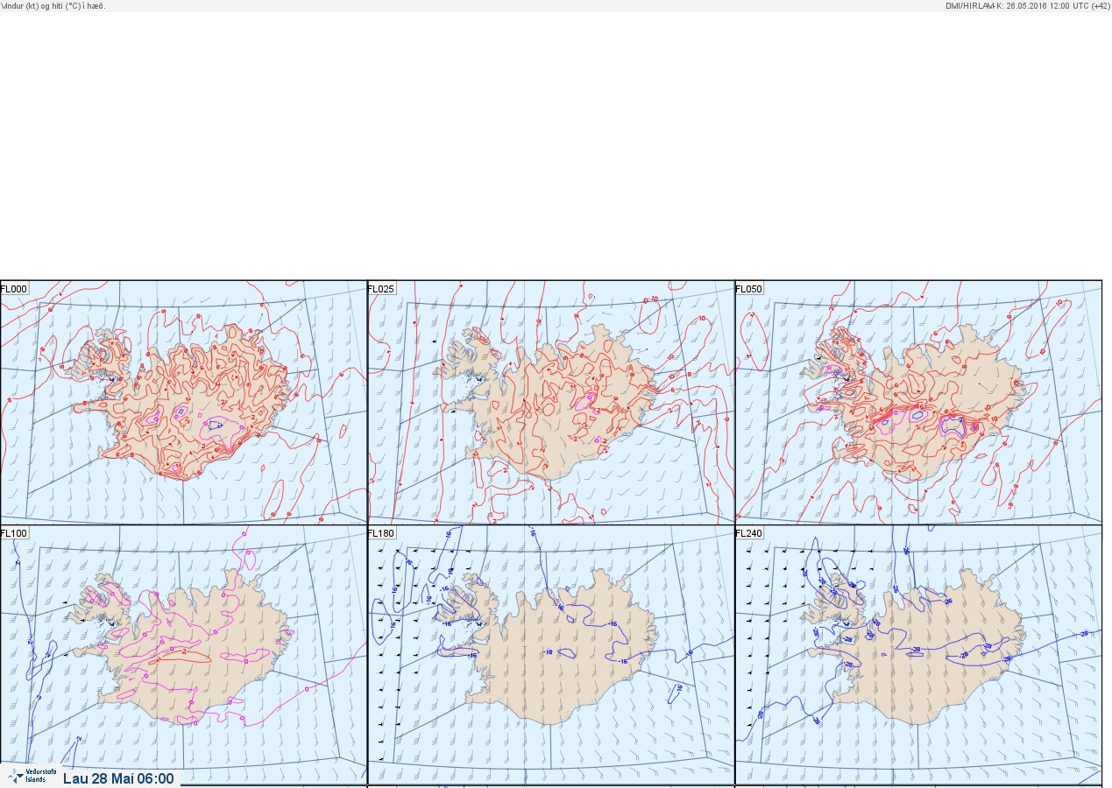Click the 'Lau 28 Maí 06:00' forecast time

click(118, 778)
